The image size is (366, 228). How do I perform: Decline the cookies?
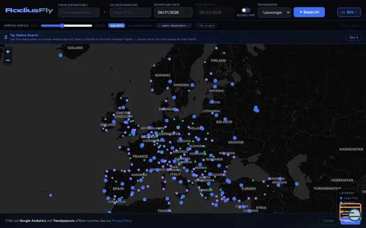[328, 221]
